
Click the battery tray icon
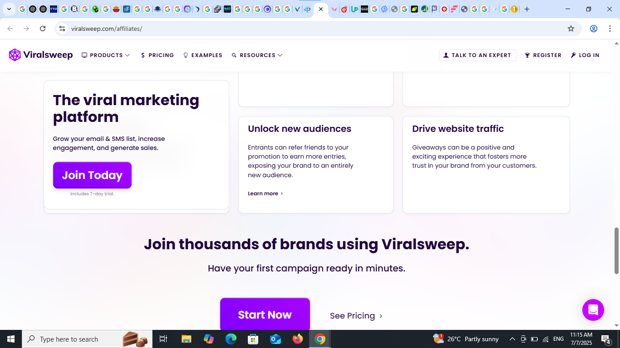pos(535,339)
